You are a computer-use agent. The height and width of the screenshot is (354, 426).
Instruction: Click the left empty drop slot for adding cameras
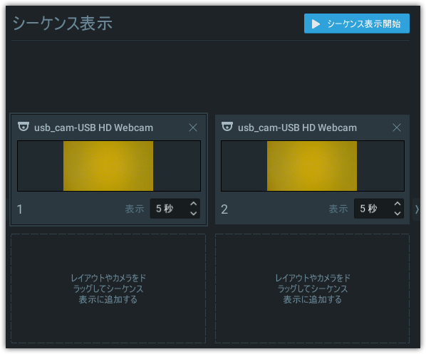(108, 288)
